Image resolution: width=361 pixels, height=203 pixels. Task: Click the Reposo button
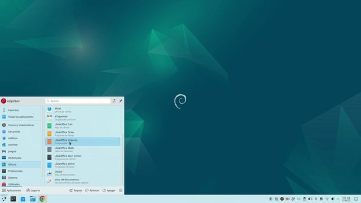coord(76,191)
